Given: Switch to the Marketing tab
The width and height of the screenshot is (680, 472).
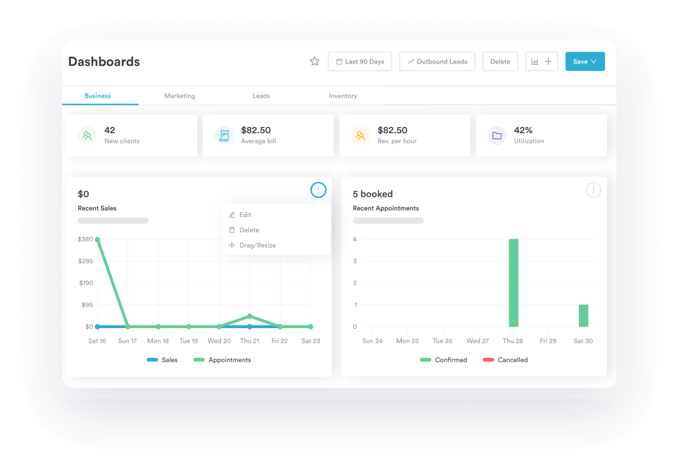Looking at the screenshot, I should click(x=179, y=96).
